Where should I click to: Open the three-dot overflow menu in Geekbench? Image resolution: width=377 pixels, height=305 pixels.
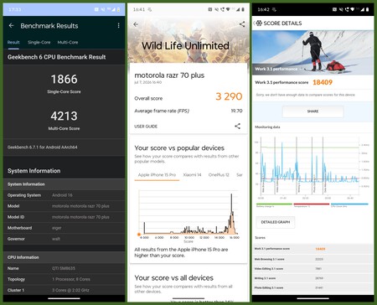[119, 26]
